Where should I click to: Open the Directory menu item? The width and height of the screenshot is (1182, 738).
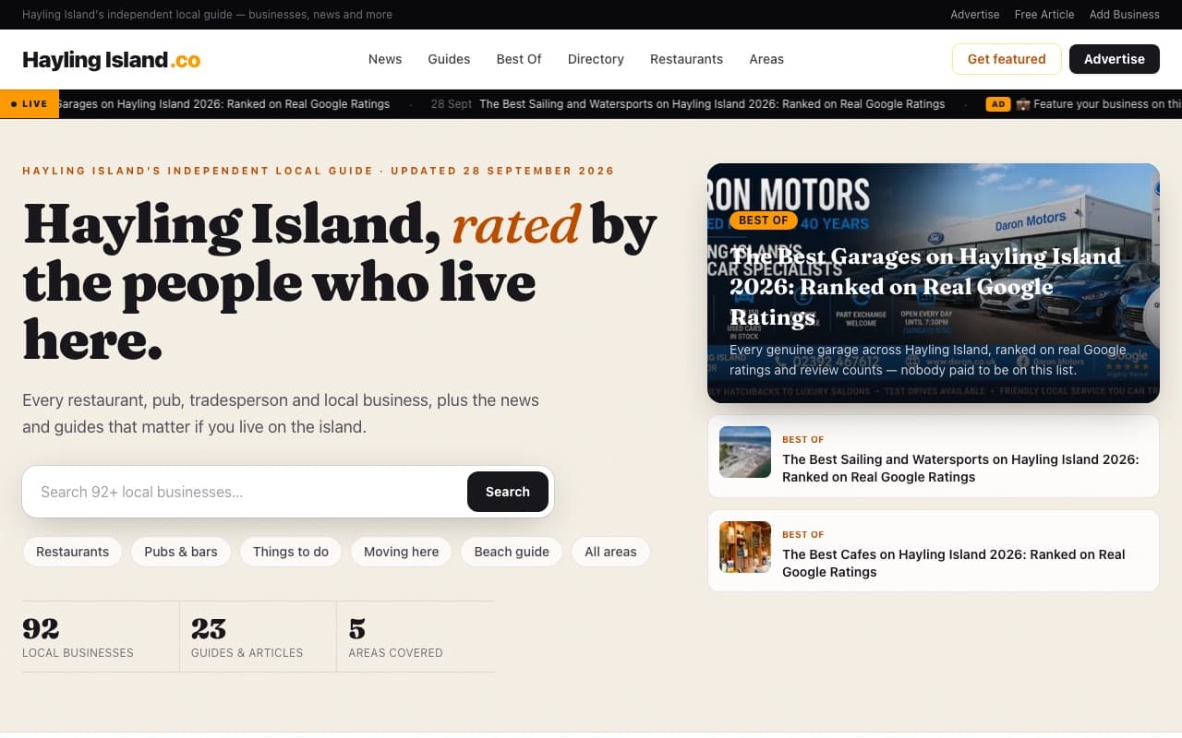[596, 59]
